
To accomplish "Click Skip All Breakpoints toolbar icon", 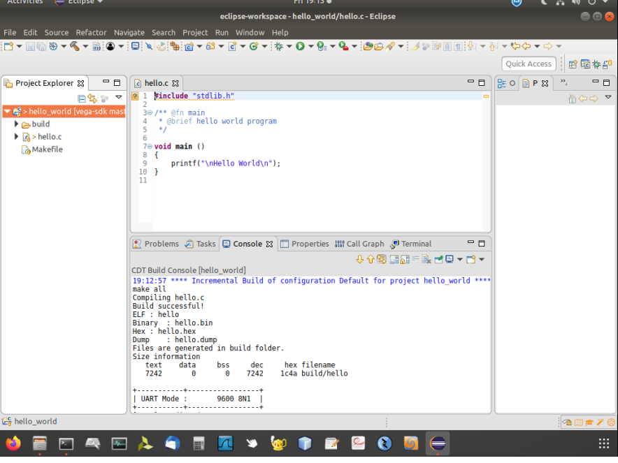I will pos(149,47).
